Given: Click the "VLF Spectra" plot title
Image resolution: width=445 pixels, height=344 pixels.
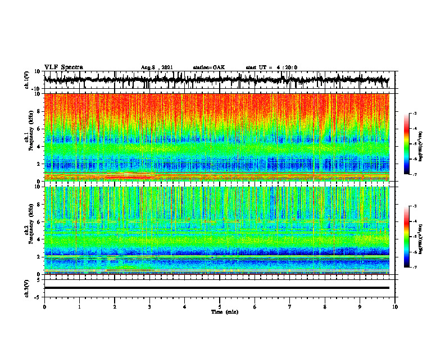Looking at the screenshot, I should point(63,67).
